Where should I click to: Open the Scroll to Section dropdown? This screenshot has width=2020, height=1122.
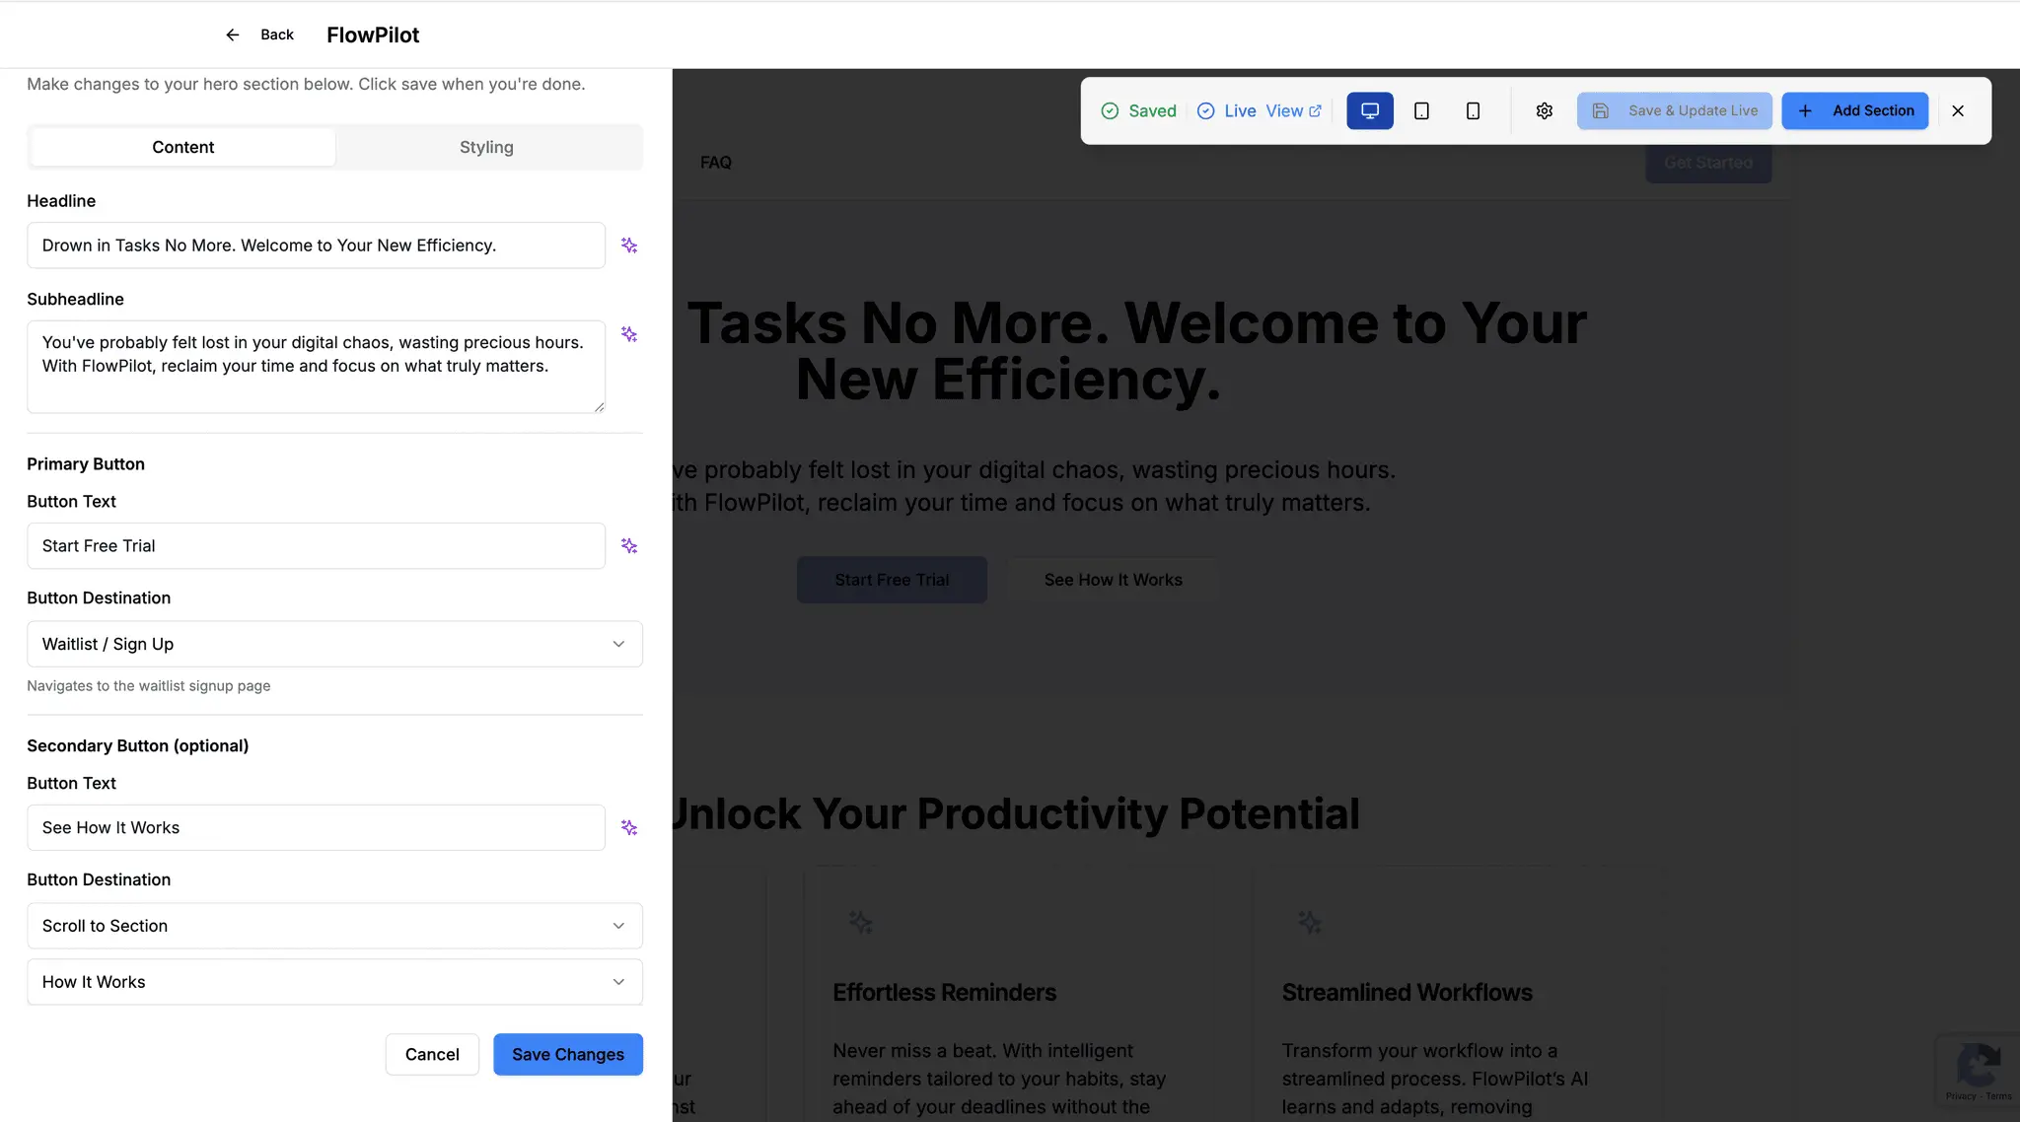334,926
